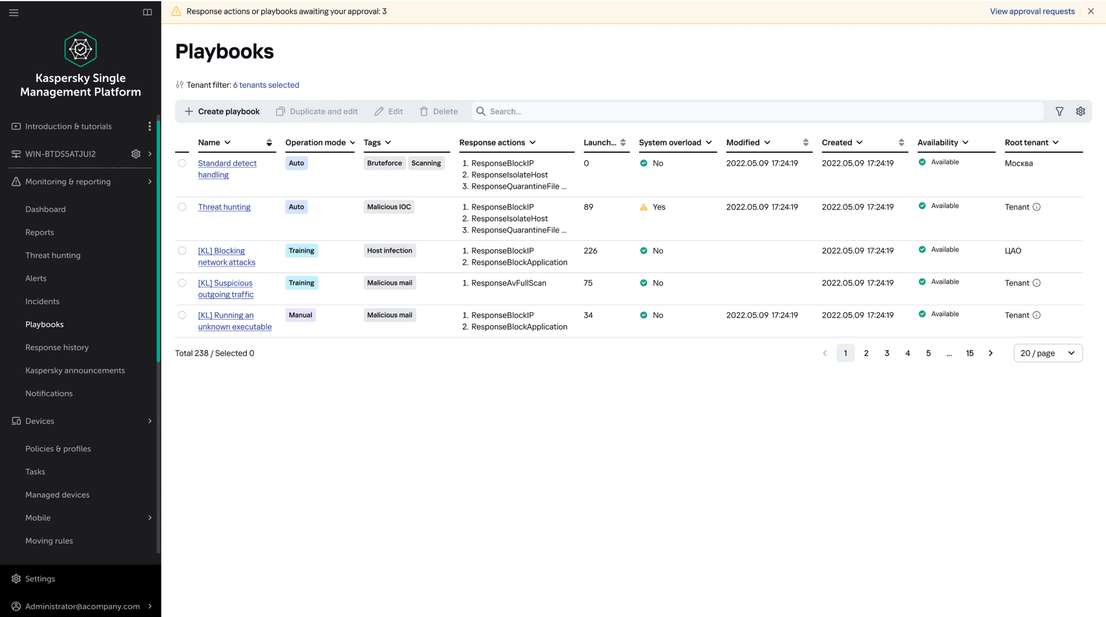Screen dimensions: 1106x617
Task: Expand the Devices sidebar section
Action: point(150,421)
